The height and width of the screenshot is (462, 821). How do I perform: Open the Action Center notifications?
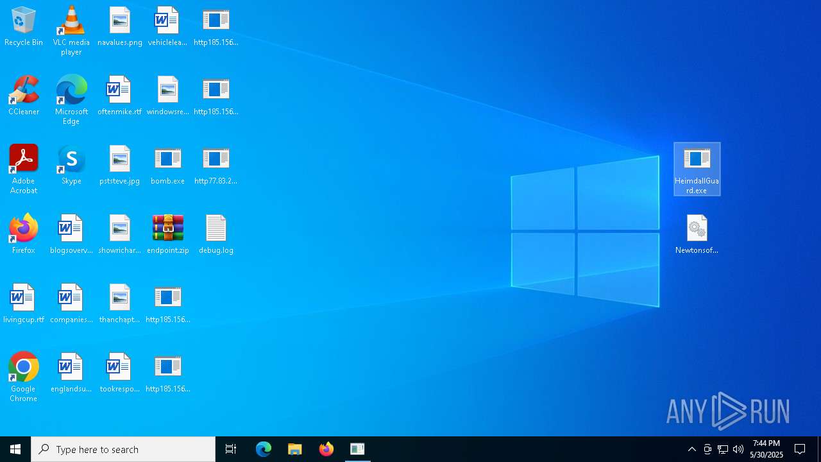(x=800, y=449)
